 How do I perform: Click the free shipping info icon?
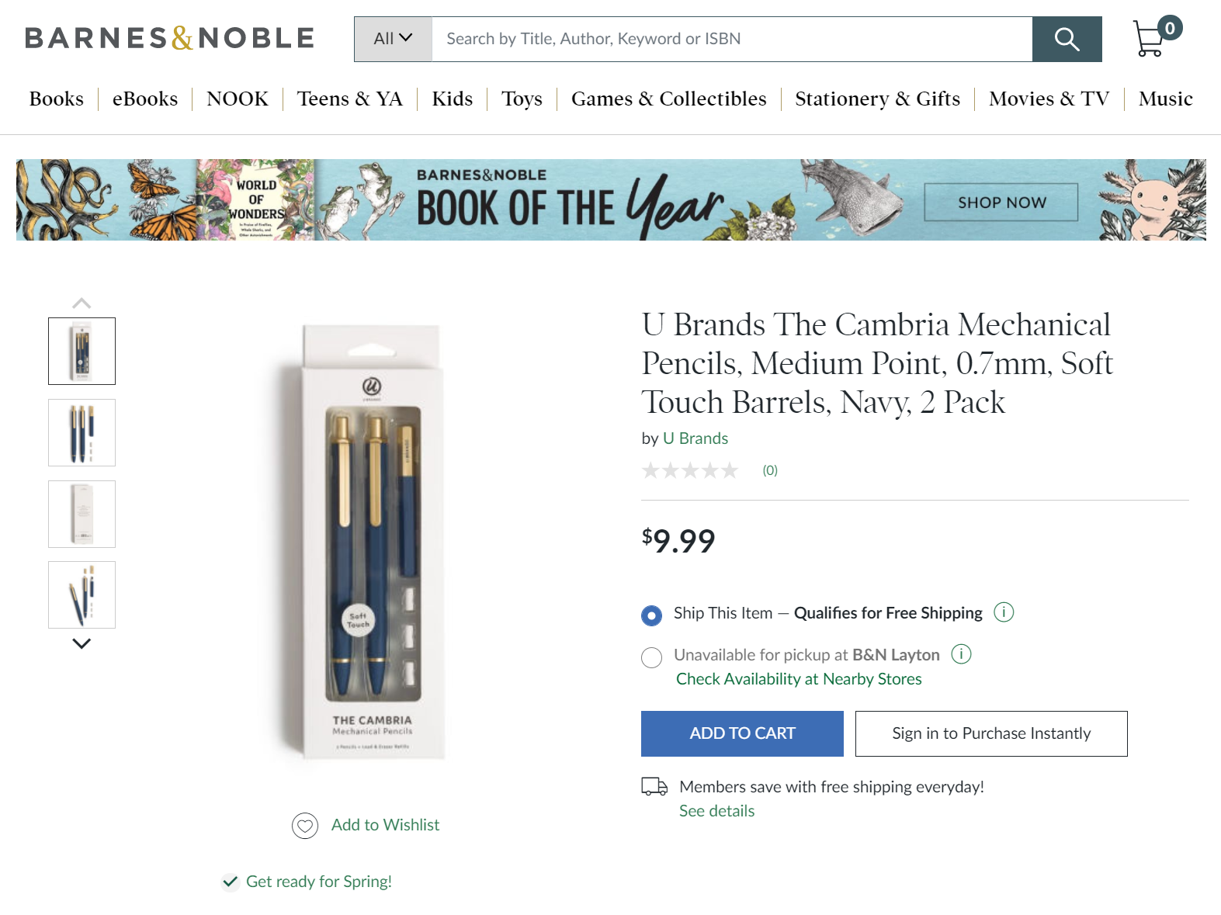[1004, 612]
